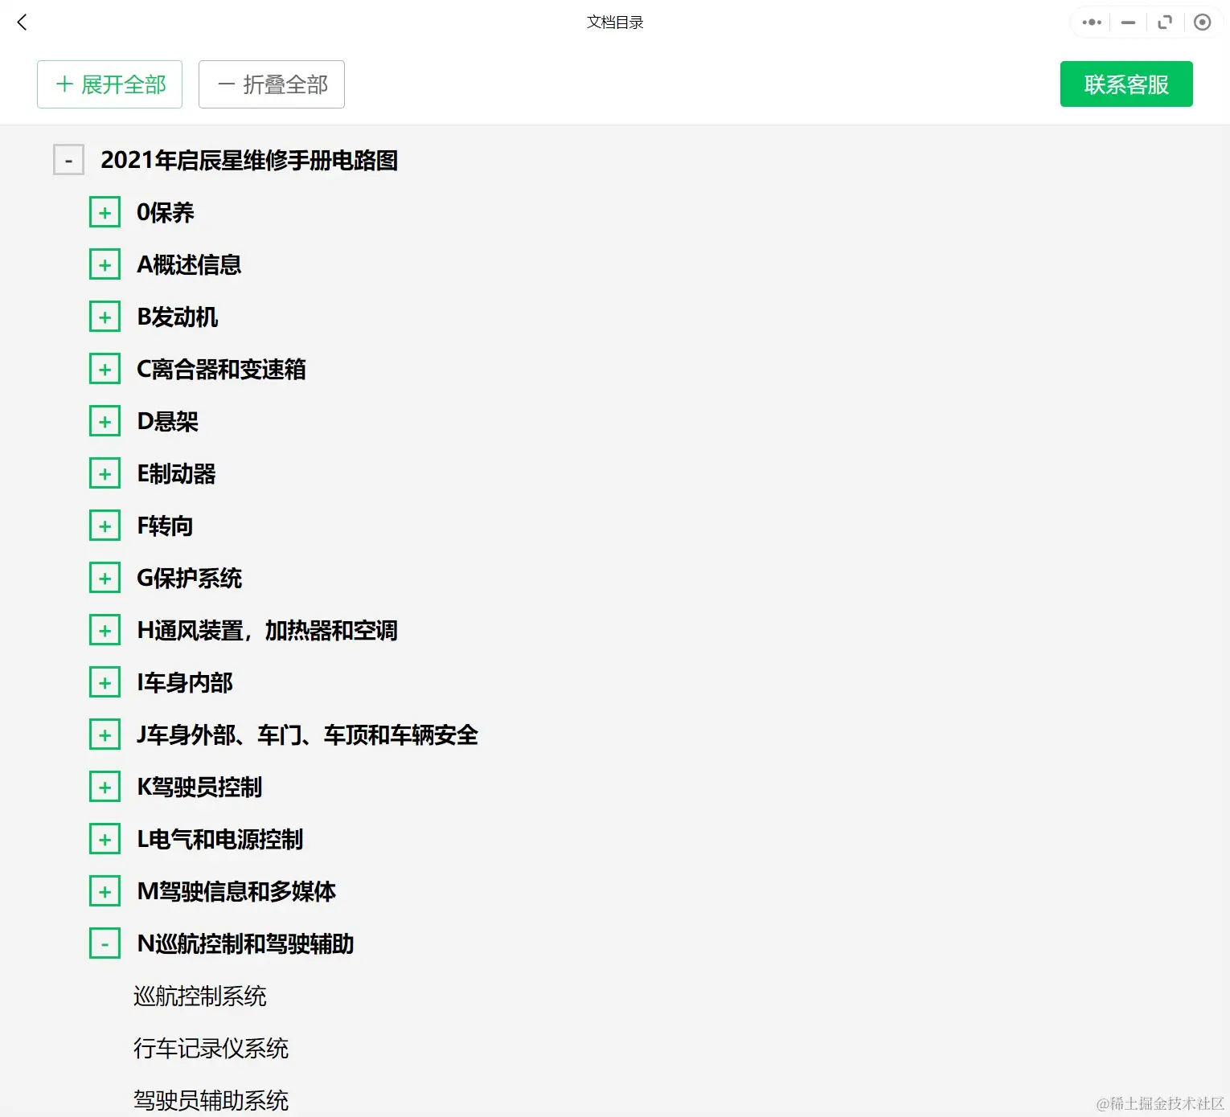This screenshot has width=1230, height=1117.
Task: Expand the L电气和电源控制 section
Action: (105, 839)
